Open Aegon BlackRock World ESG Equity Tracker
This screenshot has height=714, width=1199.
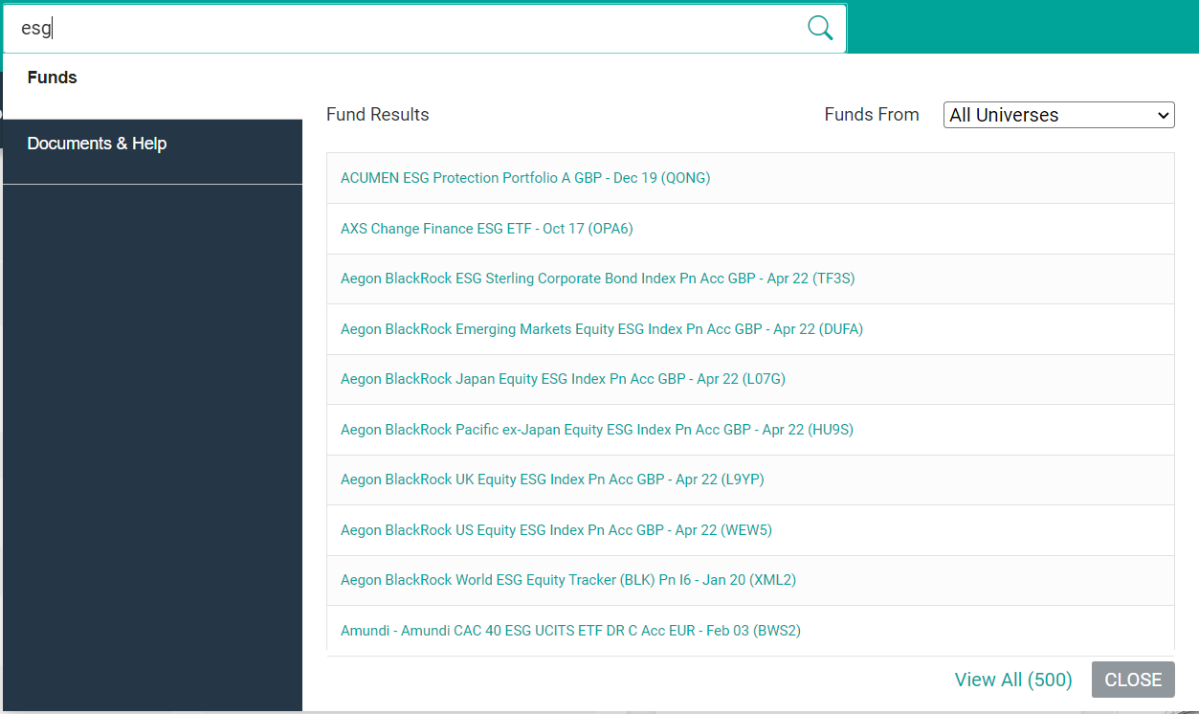pyautogui.click(x=567, y=580)
